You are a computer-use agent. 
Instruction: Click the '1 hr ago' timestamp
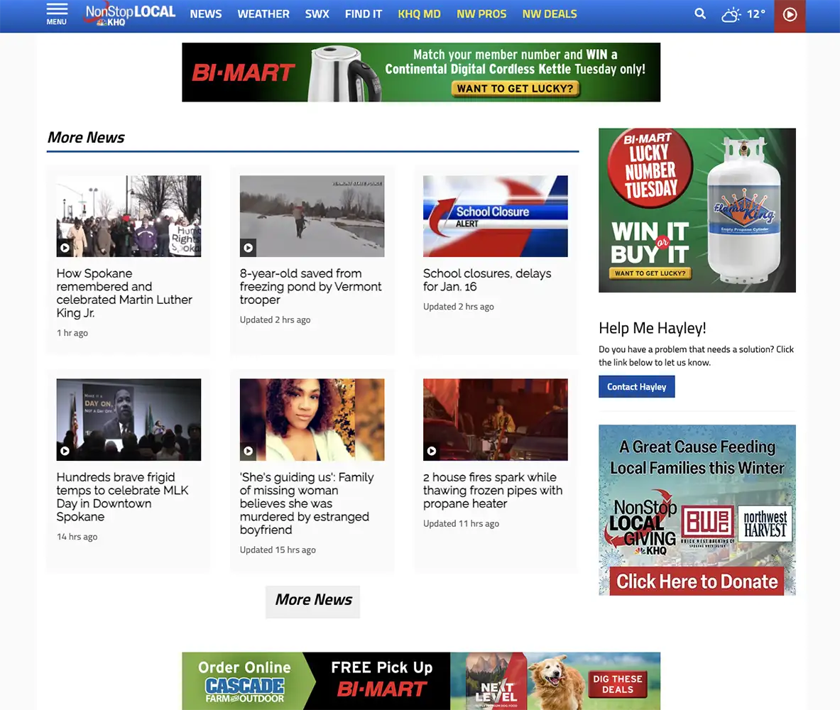click(72, 333)
